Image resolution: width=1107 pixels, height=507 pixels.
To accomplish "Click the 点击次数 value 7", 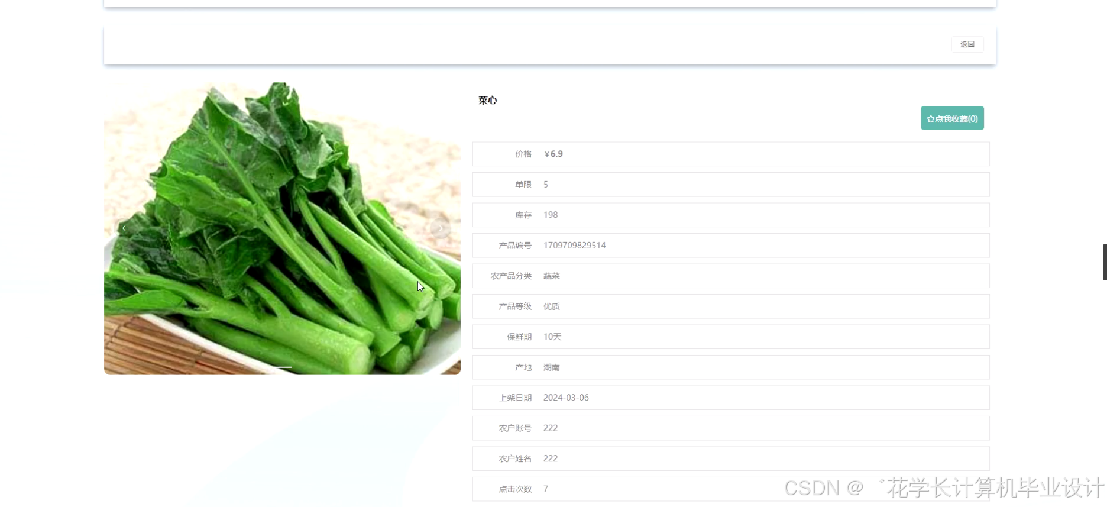I will [546, 489].
